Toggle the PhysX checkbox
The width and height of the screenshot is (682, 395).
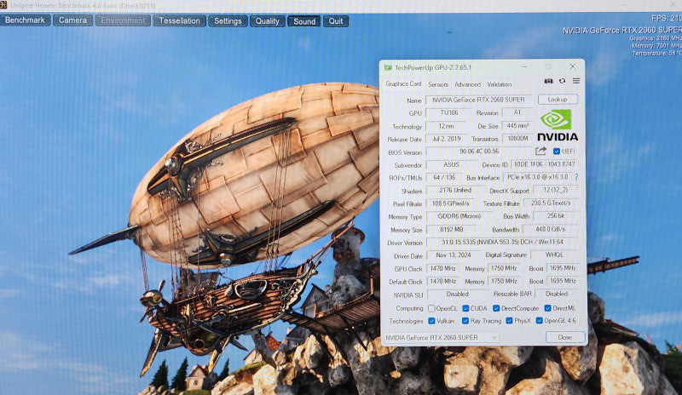[x=509, y=321]
